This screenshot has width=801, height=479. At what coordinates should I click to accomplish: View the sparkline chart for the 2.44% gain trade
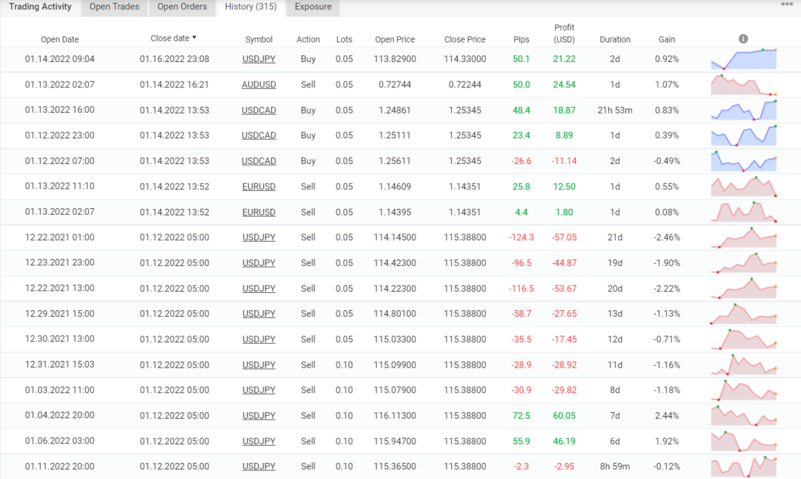(x=744, y=416)
